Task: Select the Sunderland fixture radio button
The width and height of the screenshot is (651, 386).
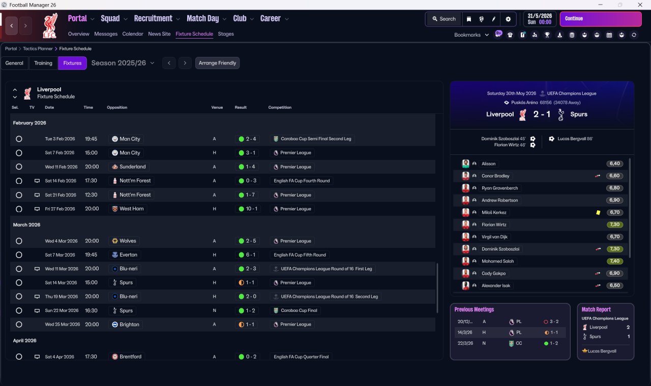Action: click(x=19, y=167)
